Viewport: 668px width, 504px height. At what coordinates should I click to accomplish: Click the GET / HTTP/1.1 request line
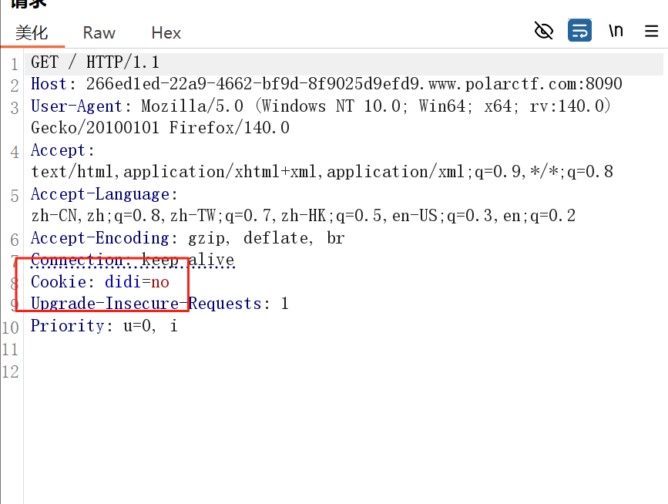click(95, 62)
